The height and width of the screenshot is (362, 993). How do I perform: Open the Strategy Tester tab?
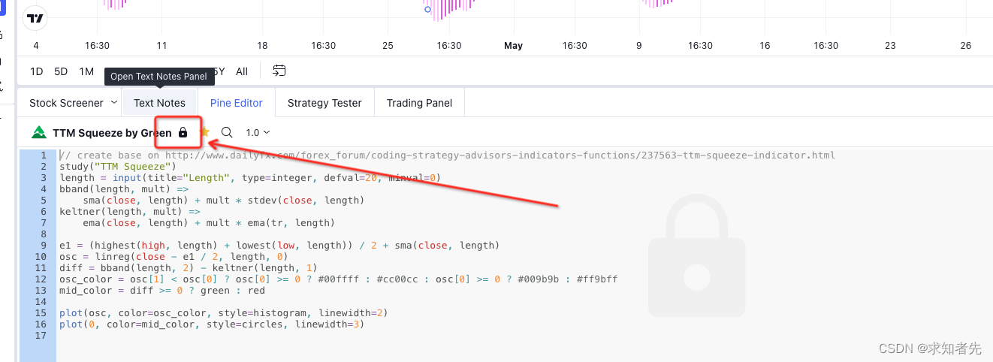click(324, 103)
